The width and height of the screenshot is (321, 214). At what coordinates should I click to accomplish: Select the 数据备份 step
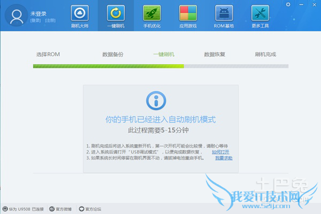coord(113,54)
